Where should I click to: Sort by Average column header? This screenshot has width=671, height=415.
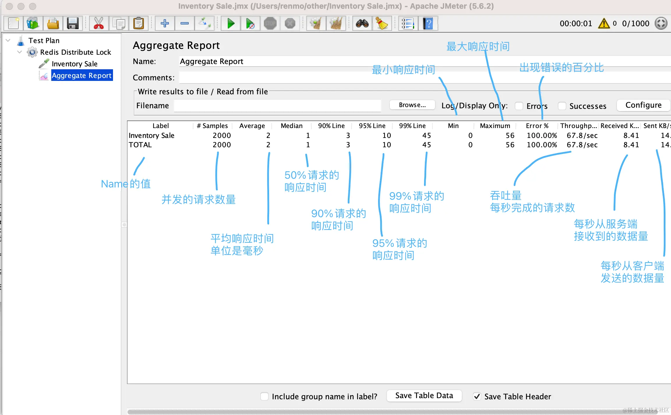pos(252,126)
